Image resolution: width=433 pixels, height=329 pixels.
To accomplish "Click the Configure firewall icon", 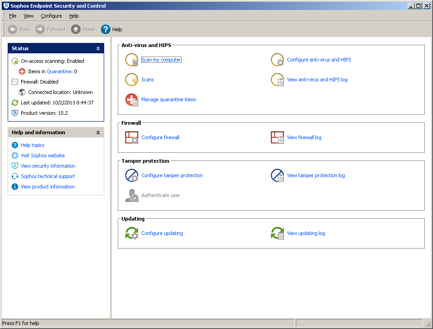I will [132, 138].
